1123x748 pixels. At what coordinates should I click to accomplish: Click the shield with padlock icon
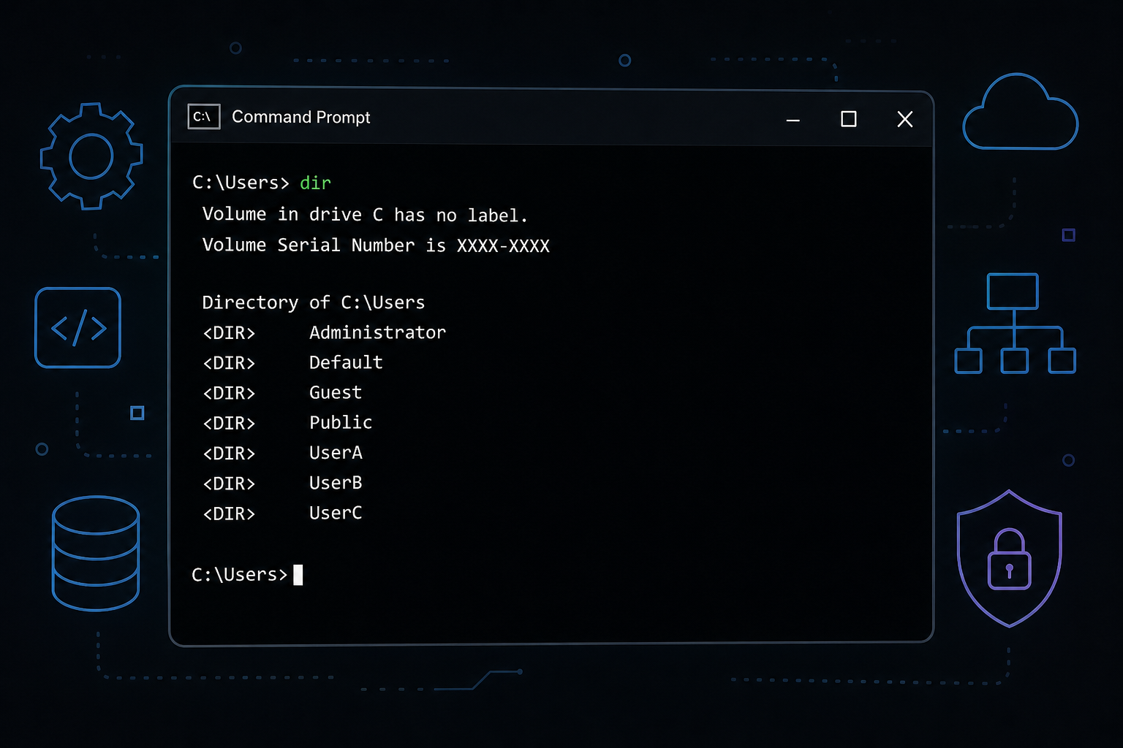pos(1010,559)
